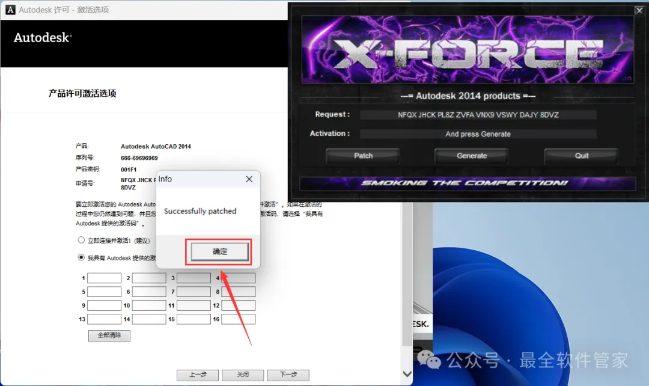
Task: Click activation code field 14
Action: [149, 319]
